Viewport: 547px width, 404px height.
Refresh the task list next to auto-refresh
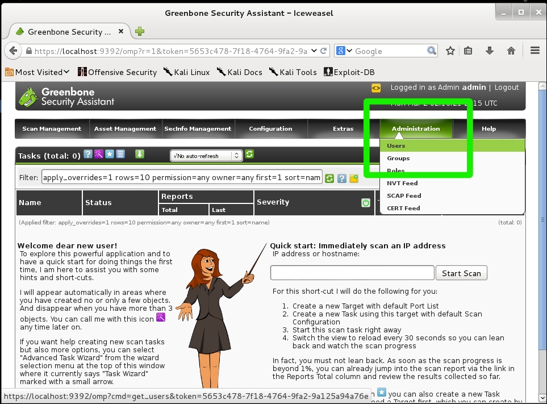click(x=249, y=154)
